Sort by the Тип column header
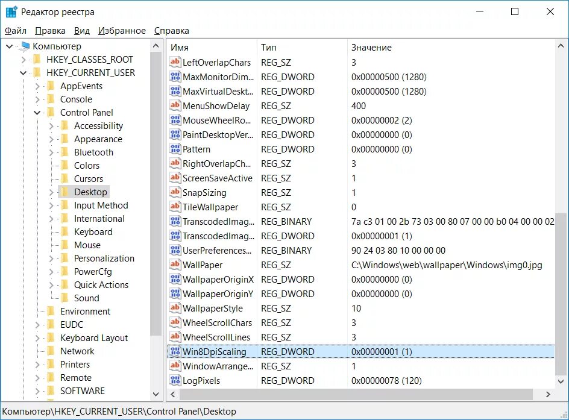Image resolution: width=569 pixels, height=420 pixels. (302, 48)
